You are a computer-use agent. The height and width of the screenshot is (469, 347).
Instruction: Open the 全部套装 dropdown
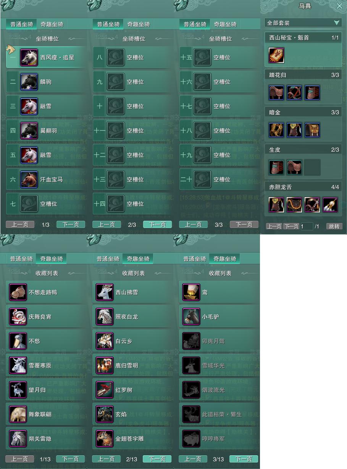coord(303,23)
